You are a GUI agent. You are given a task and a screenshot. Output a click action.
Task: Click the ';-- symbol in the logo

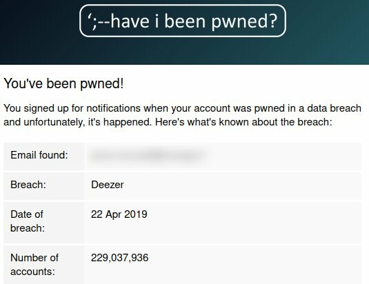(99, 21)
